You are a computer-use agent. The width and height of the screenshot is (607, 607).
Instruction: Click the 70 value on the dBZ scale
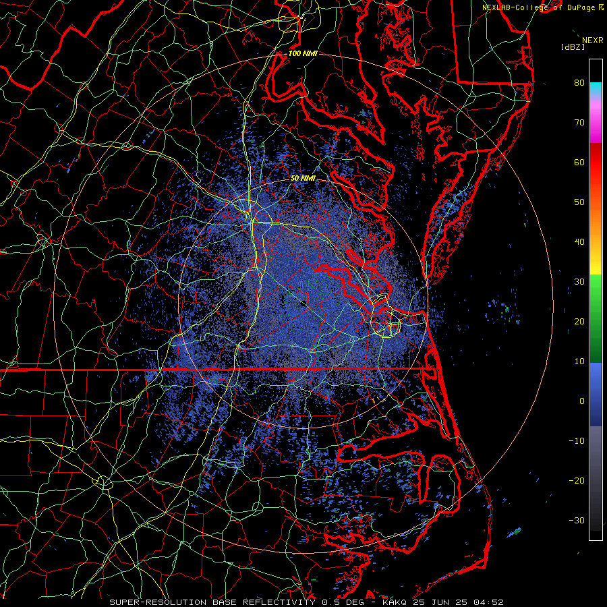[579, 122]
